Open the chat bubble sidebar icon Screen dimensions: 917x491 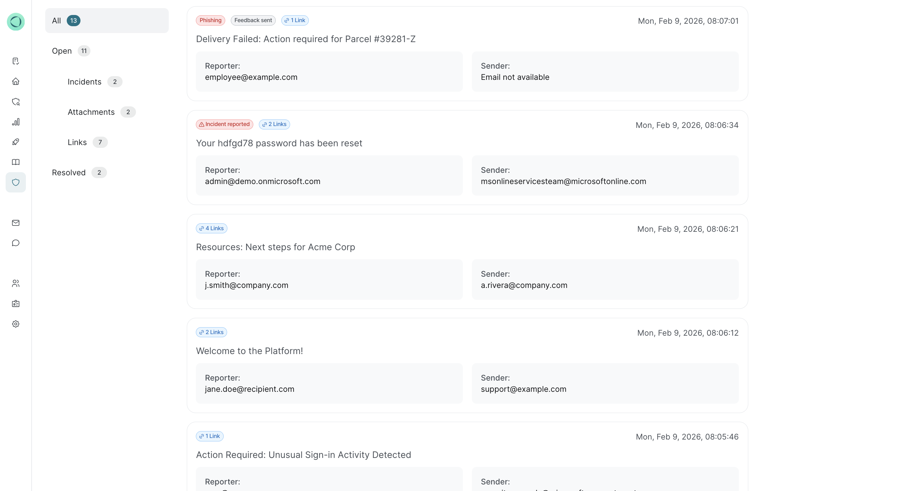click(16, 243)
